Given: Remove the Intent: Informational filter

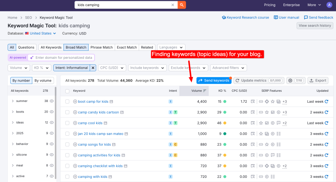Looking at the screenshot, I should pyautogui.click(x=93, y=68).
